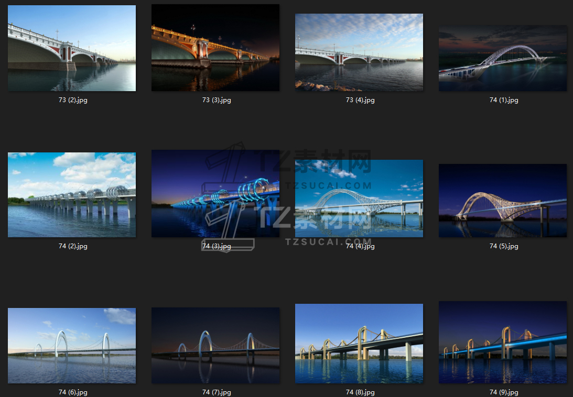Select thumbnail of 73 (4).jpg cloudy sky bridge
Image resolution: width=573 pixels, height=397 pixels.
tap(359, 52)
